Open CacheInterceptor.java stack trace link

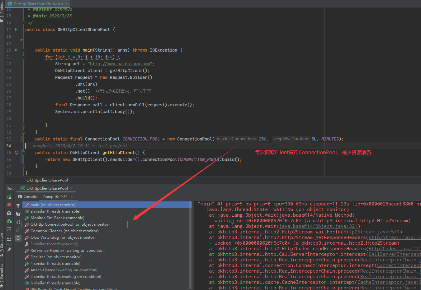pos(389,282)
